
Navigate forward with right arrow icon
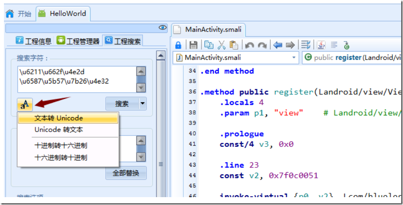pyautogui.click(x=290, y=45)
